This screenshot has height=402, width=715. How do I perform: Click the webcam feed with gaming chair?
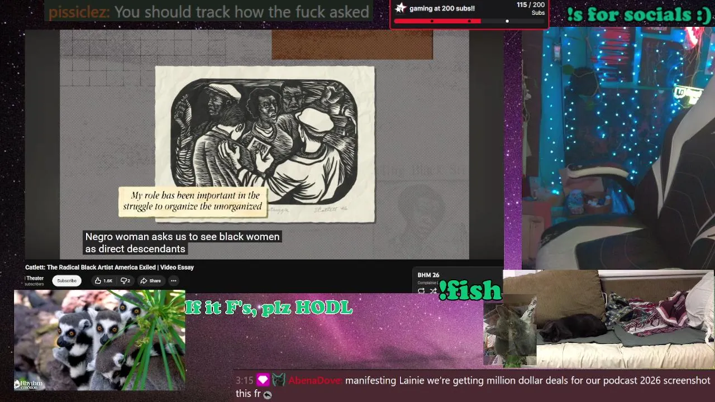click(618, 149)
